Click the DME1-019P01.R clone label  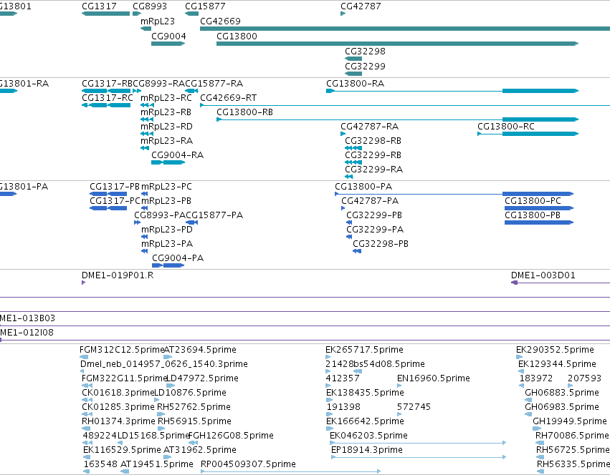coord(118,275)
